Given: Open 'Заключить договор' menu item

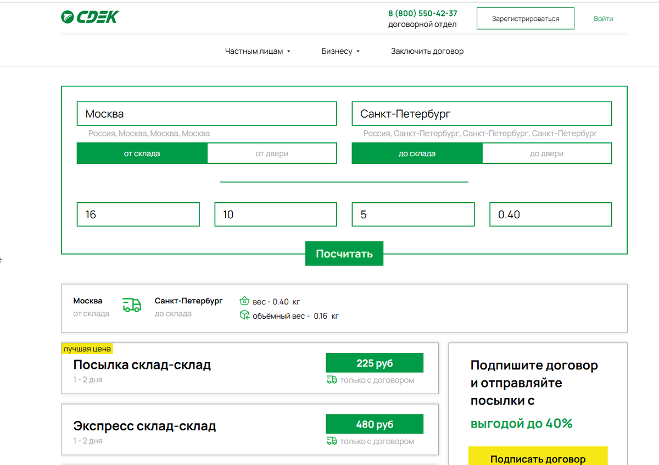Looking at the screenshot, I should click(427, 51).
